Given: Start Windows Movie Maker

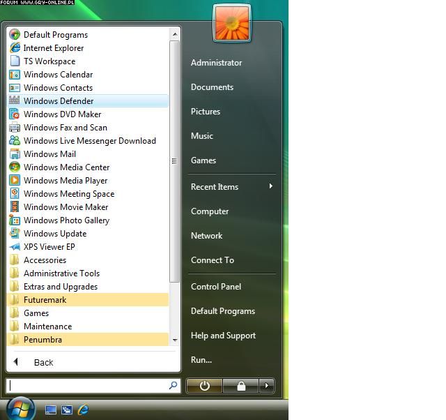Looking at the screenshot, I should (66, 207).
